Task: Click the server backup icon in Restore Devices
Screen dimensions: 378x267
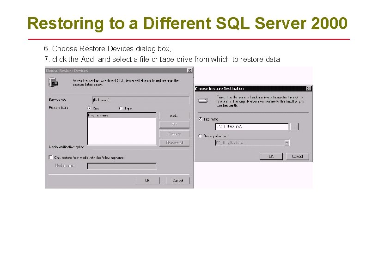Action: [54, 82]
